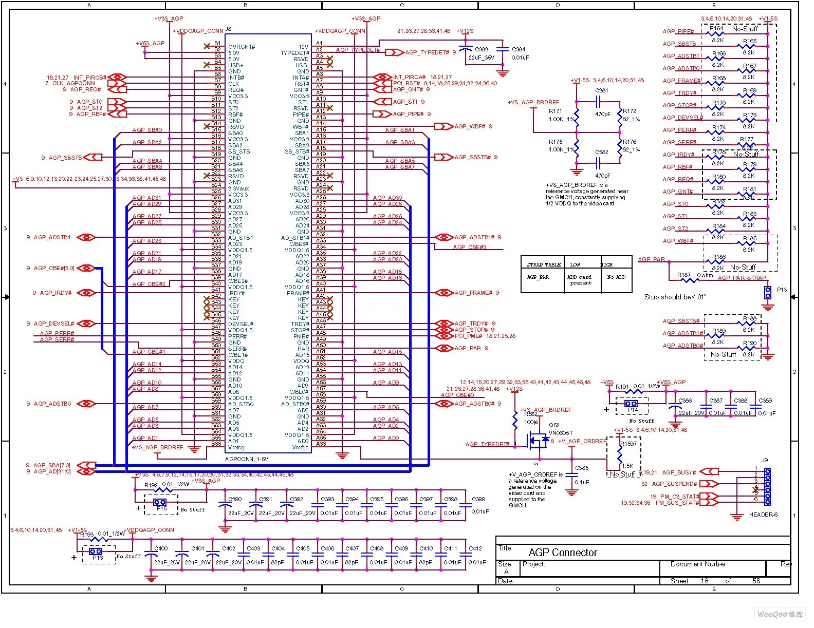Click polarized capacitor C383 22uF_35V
Screen dimensions: 814x628
(x=466, y=49)
